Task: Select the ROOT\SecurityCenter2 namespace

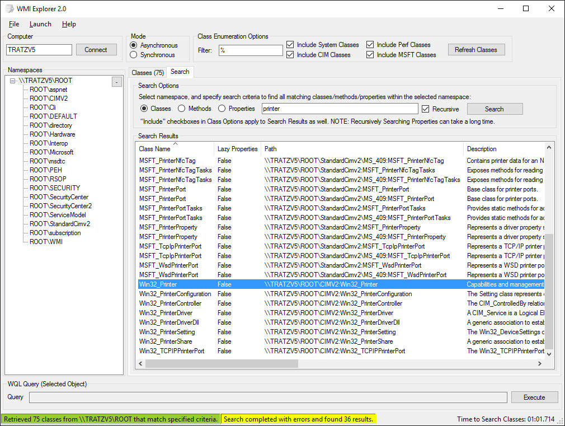Action: pyautogui.click(x=60, y=206)
